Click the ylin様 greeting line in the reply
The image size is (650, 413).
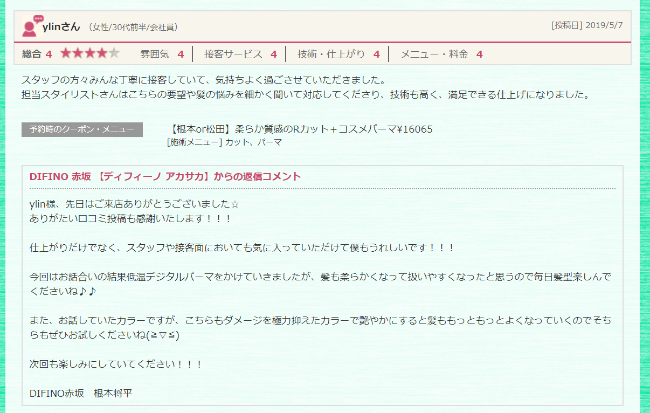pos(134,205)
